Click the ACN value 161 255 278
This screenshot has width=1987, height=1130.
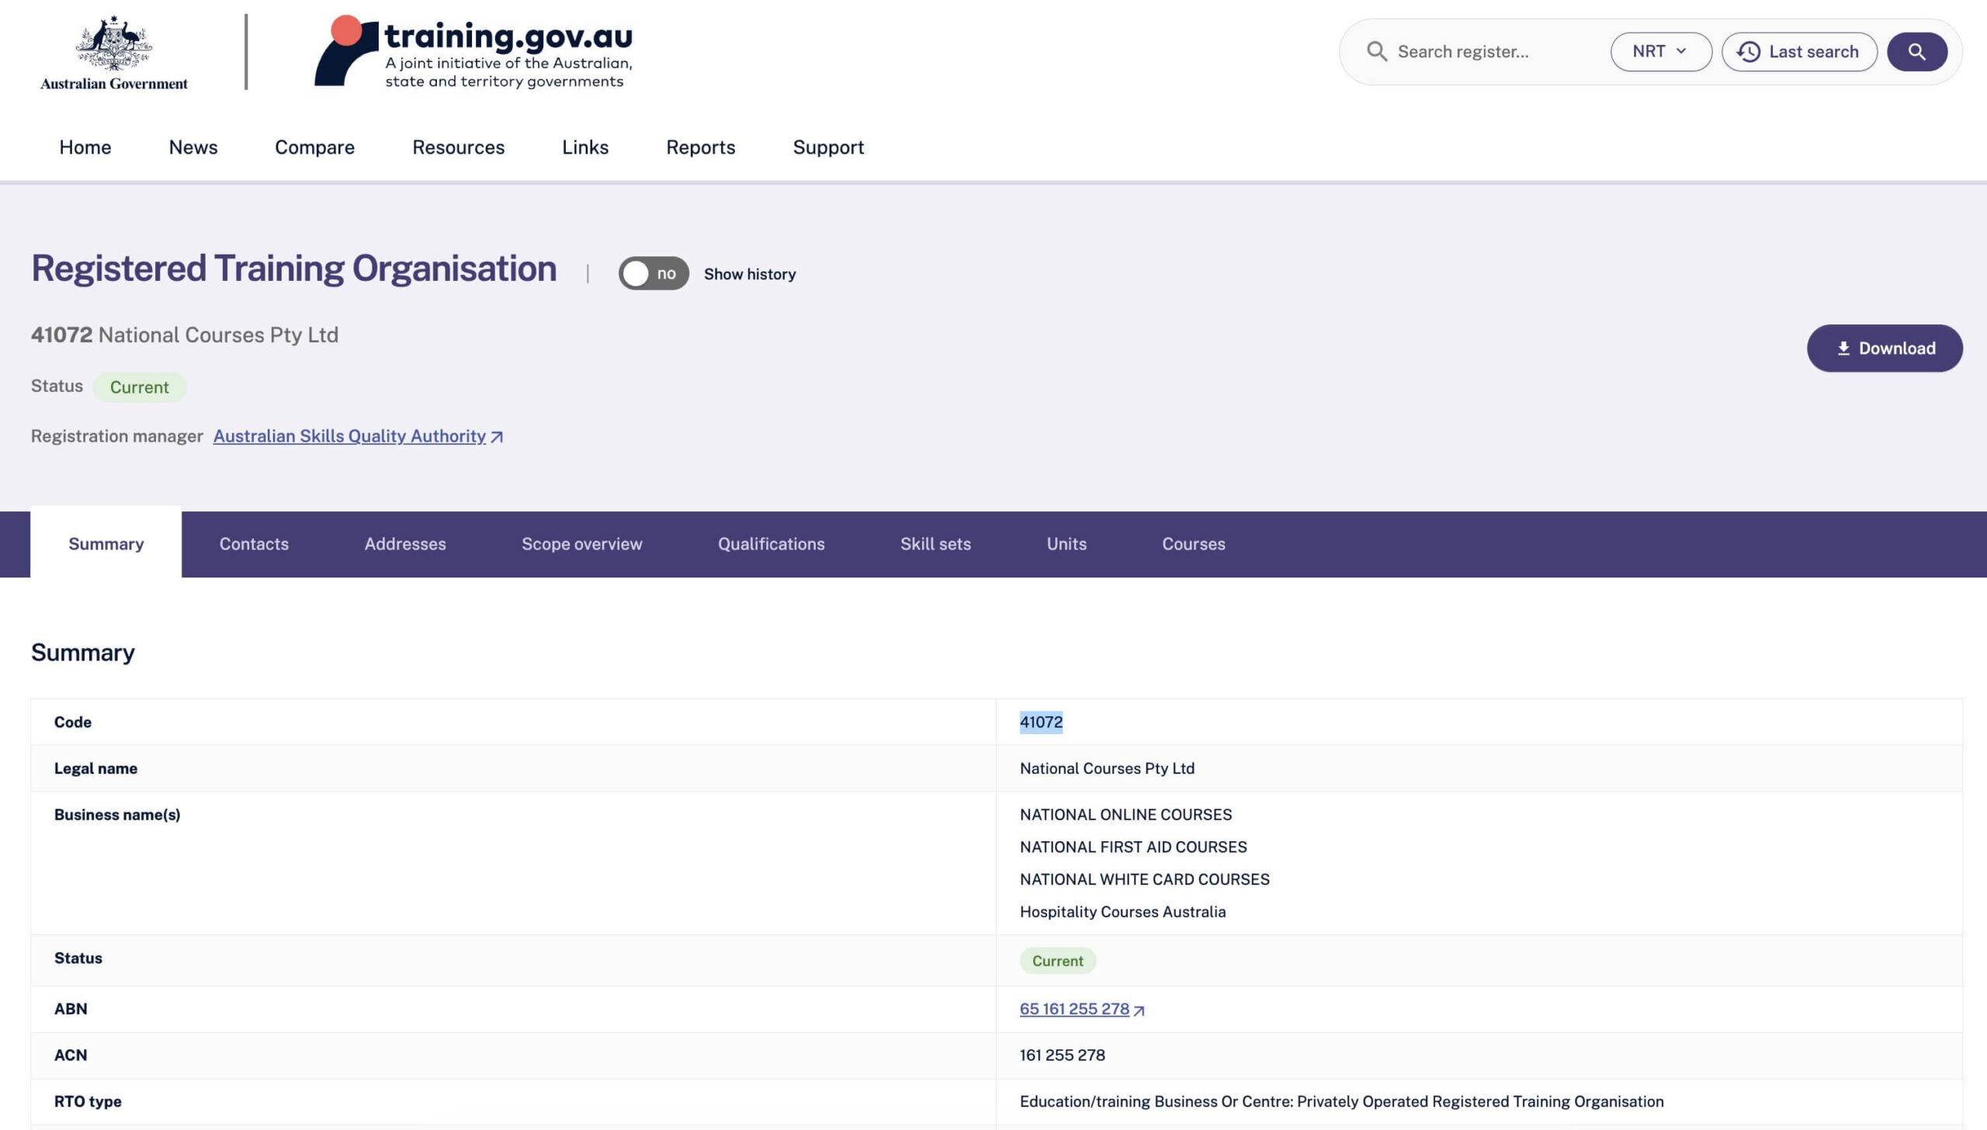click(x=1062, y=1055)
